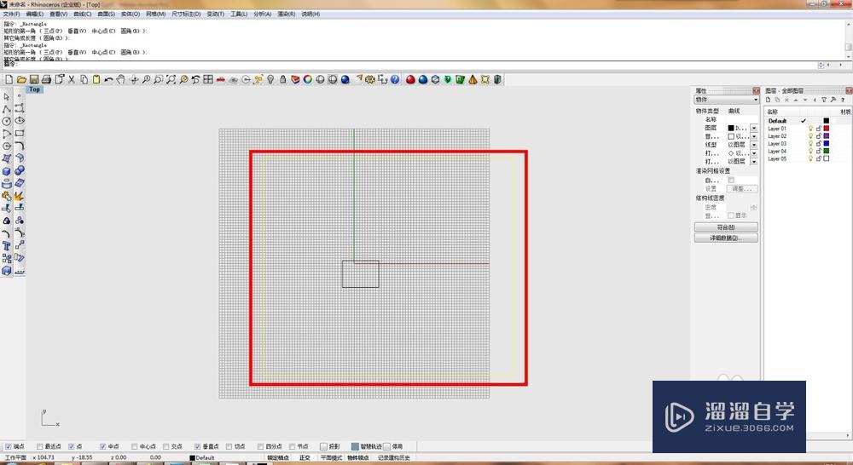Open the 物件 dropdown in Properties panel

click(726, 100)
